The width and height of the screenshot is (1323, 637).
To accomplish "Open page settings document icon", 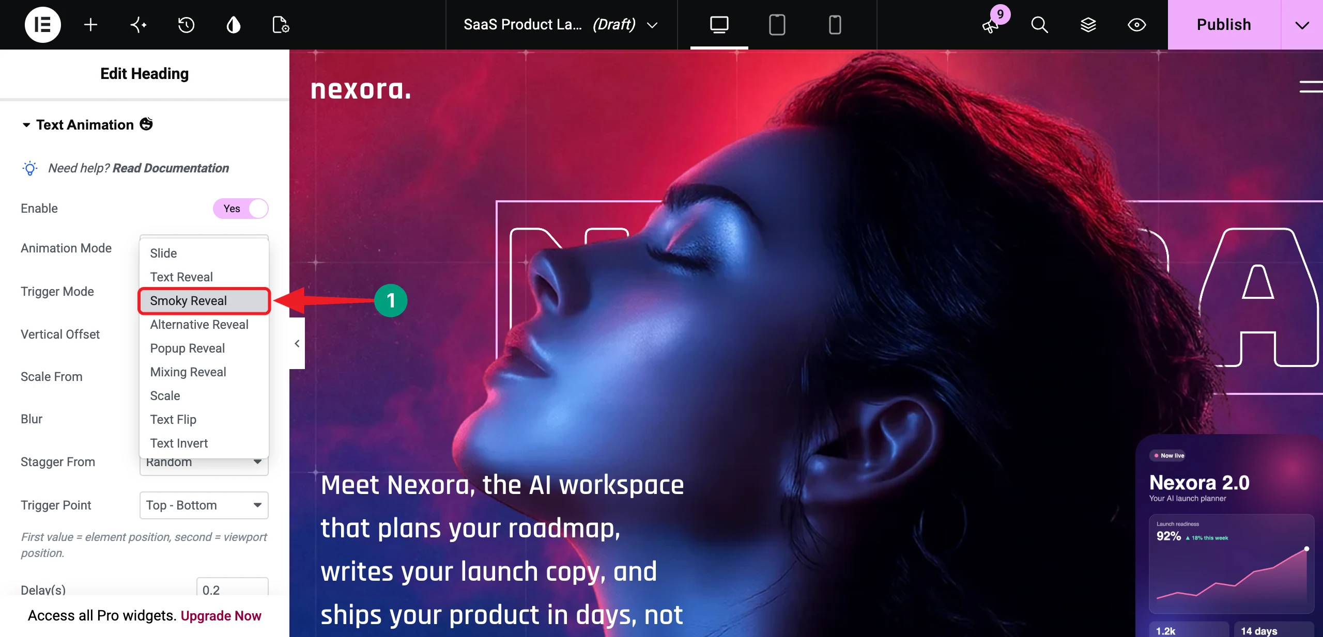I will [x=281, y=24].
